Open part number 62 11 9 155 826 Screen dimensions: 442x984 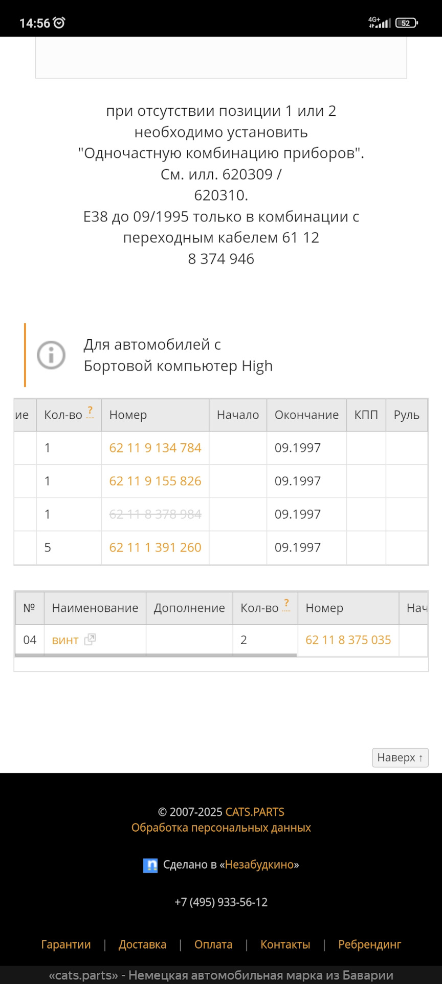click(x=156, y=481)
